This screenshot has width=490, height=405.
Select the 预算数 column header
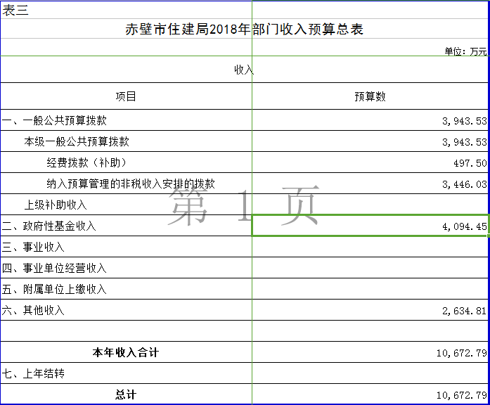[x=370, y=96]
